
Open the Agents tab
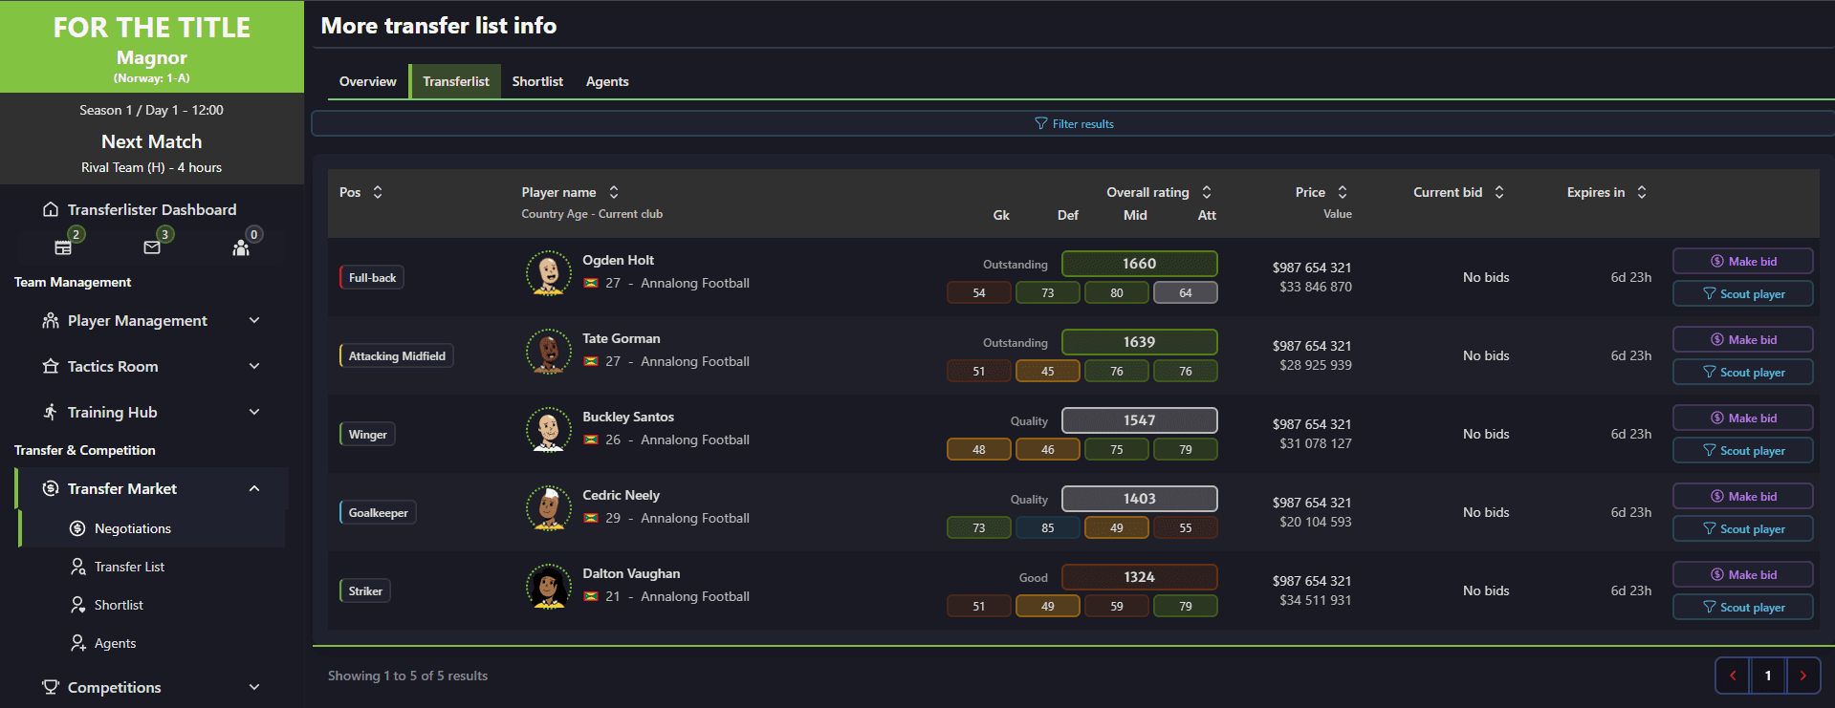coord(607,81)
